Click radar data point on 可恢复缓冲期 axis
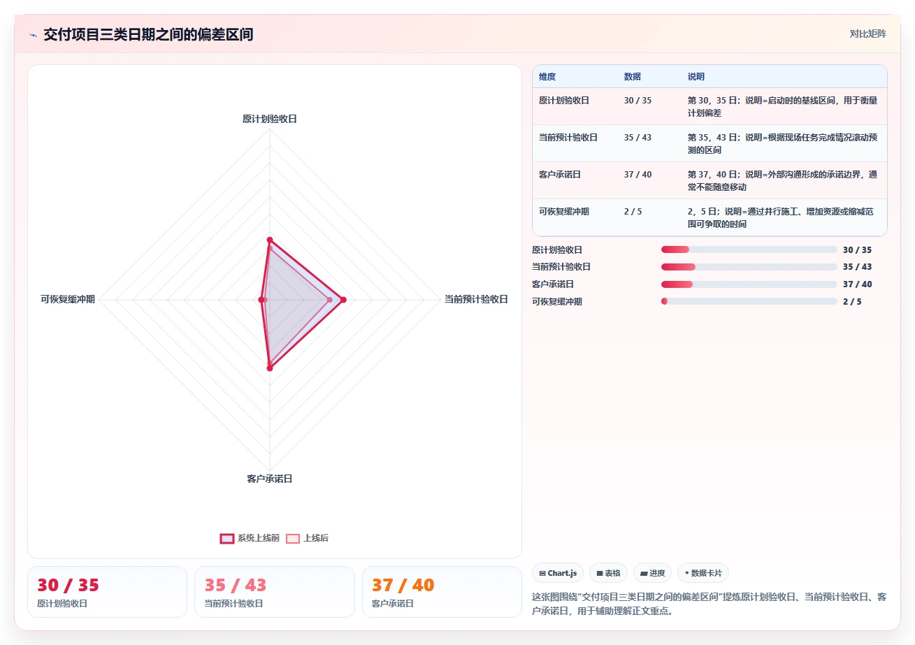 click(x=261, y=300)
